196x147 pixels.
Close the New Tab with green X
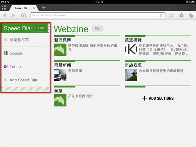click(34, 8)
